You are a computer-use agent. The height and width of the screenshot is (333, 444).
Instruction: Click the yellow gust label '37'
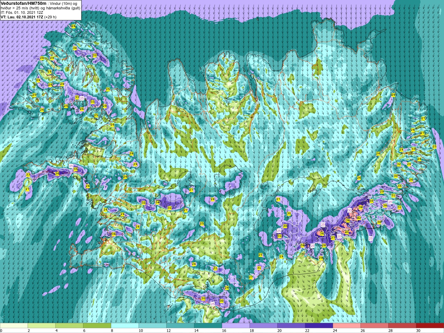(333, 238)
